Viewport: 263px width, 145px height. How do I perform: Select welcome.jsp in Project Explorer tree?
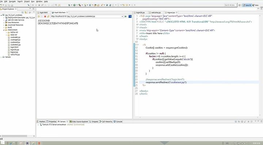click(x=15, y=54)
